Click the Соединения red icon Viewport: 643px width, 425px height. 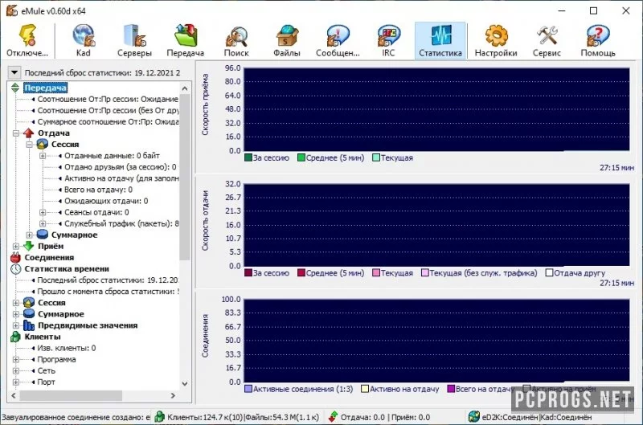click(15, 257)
